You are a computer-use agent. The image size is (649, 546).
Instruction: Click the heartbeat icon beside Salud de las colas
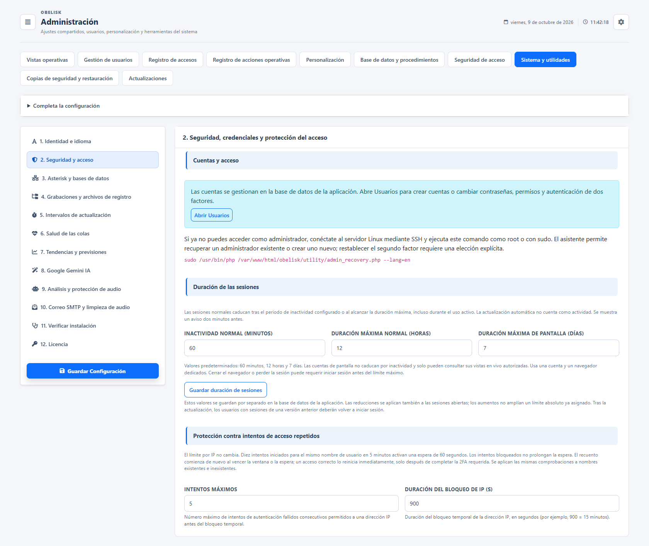click(35, 233)
